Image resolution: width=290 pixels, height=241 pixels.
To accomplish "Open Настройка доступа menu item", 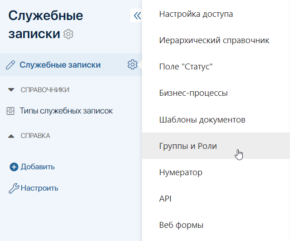I will click(216, 14).
